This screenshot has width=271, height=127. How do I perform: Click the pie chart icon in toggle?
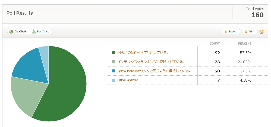pos(11,32)
